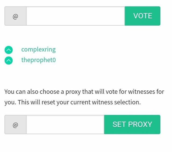This screenshot has height=152, width=172.
Task: Open the complexring witness profile link
Action: pos(38,50)
